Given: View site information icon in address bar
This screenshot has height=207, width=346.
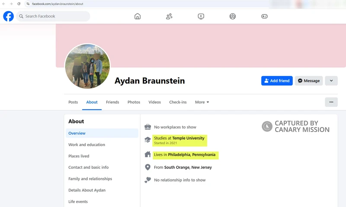Looking at the screenshot, I should (28, 4).
